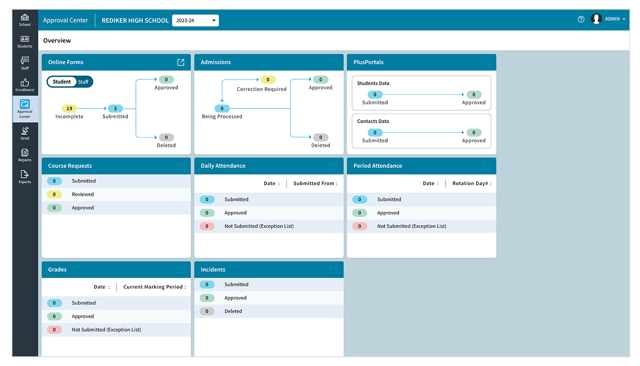Open the Staff section in the sidebar
Image resolution: width=640 pixels, height=366 pixels.
[x=25, y=63]
